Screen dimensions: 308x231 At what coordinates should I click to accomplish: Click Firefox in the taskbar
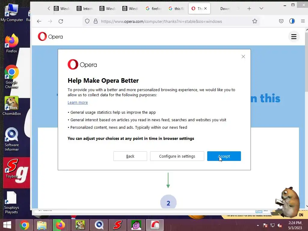point(60,225)
